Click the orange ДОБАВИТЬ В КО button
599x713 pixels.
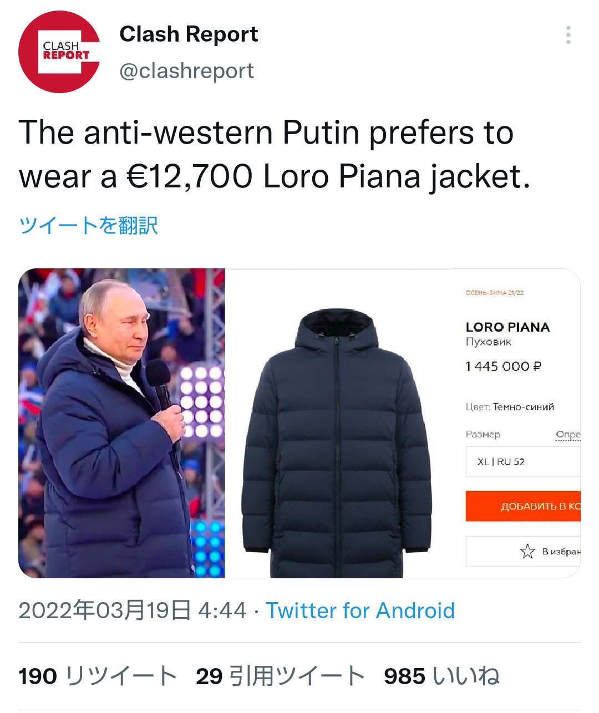pos(523,506)
